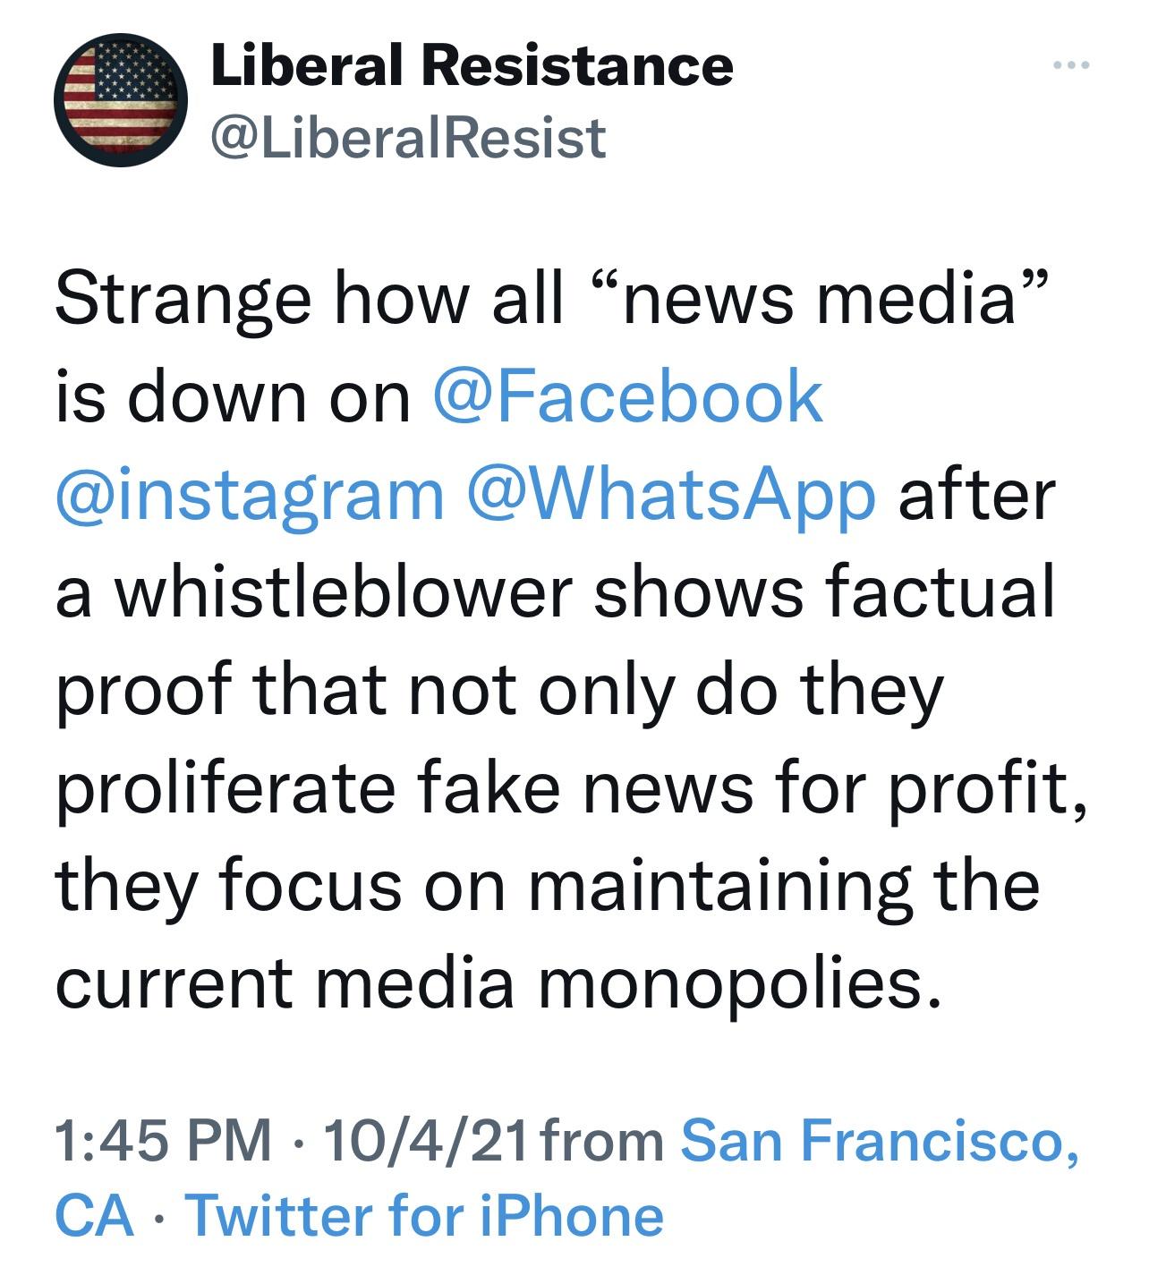Open the Liberal Resistance display name
Screen dimensions: 1149x1284
click(x=472, y=65)
